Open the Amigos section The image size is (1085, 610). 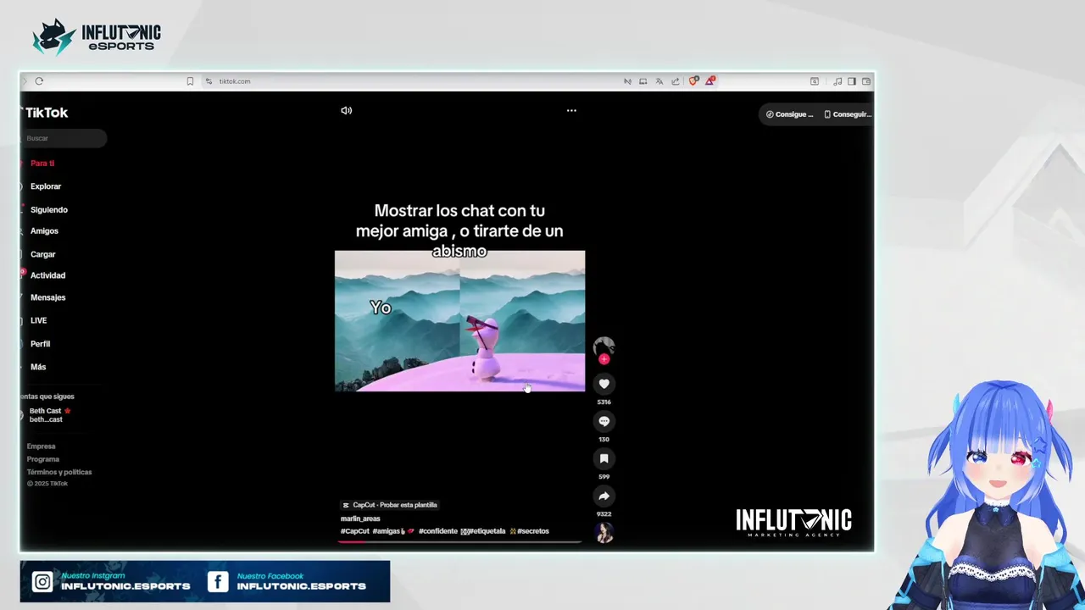click(44, 231)
